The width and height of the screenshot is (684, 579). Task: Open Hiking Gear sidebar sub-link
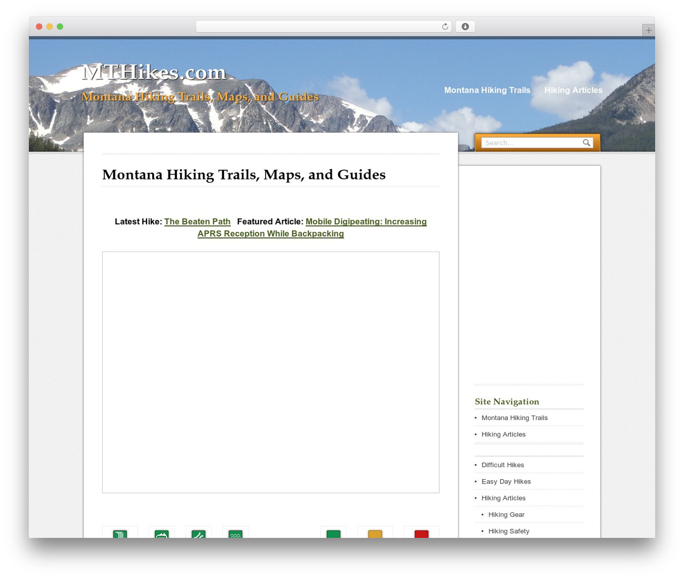[x=507, y=514]
